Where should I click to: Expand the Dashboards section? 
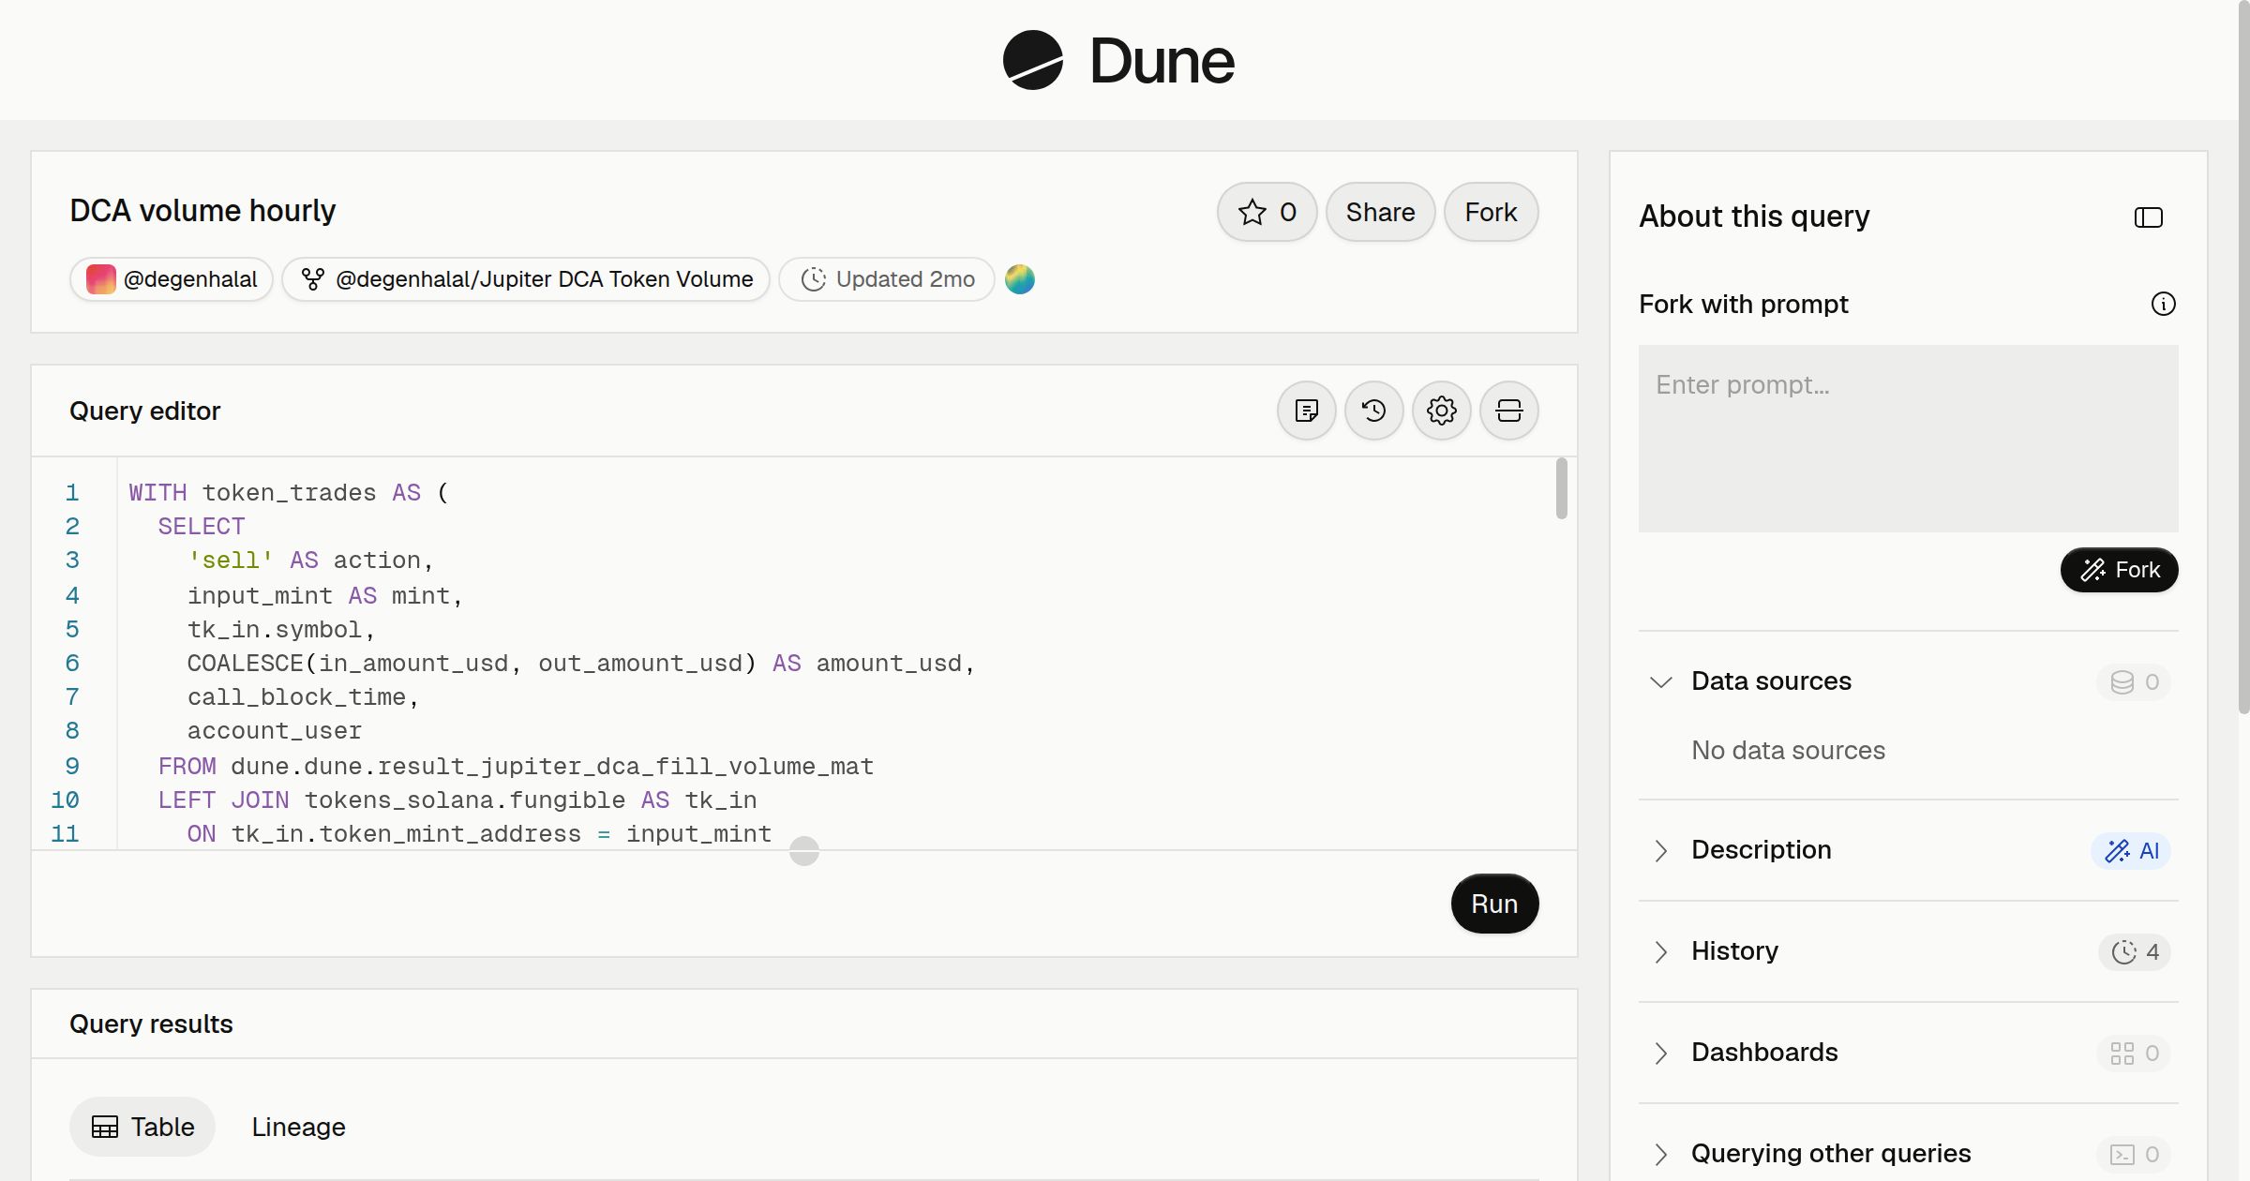tap(1661, 1053)
